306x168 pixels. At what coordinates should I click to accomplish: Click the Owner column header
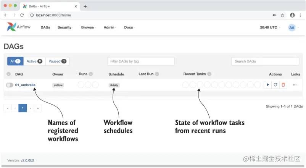tap(58, 74)
